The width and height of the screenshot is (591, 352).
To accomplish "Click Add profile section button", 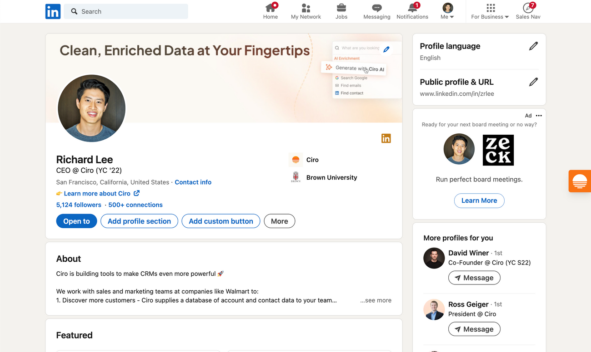I will [139, 221].
